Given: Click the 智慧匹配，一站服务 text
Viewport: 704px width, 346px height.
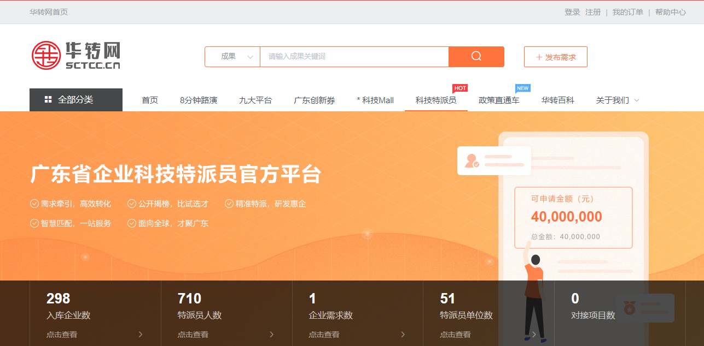Looking at the screenshot, I should pos(76,223).
